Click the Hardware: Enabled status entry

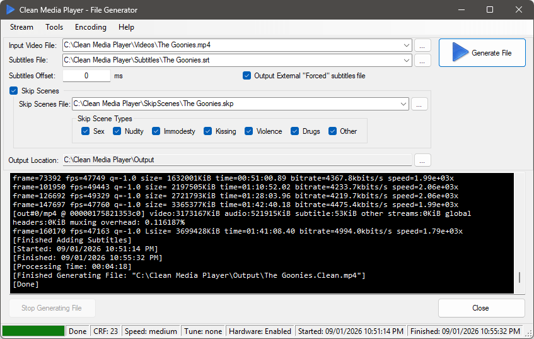[x=260, y=331]
